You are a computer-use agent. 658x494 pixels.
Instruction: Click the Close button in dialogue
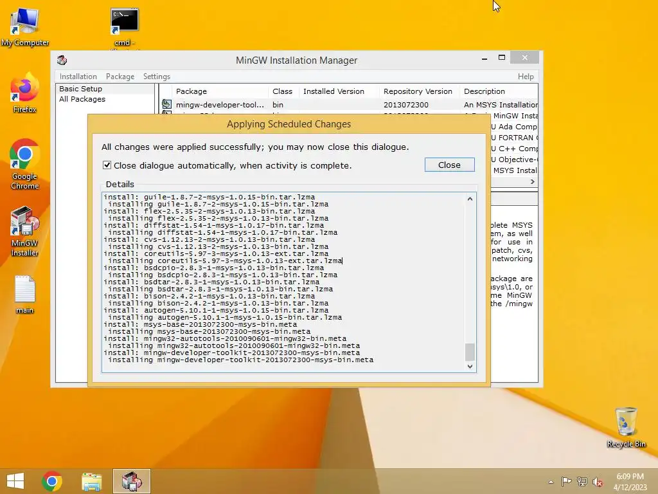pyautogui.click(x=449, y=165)
